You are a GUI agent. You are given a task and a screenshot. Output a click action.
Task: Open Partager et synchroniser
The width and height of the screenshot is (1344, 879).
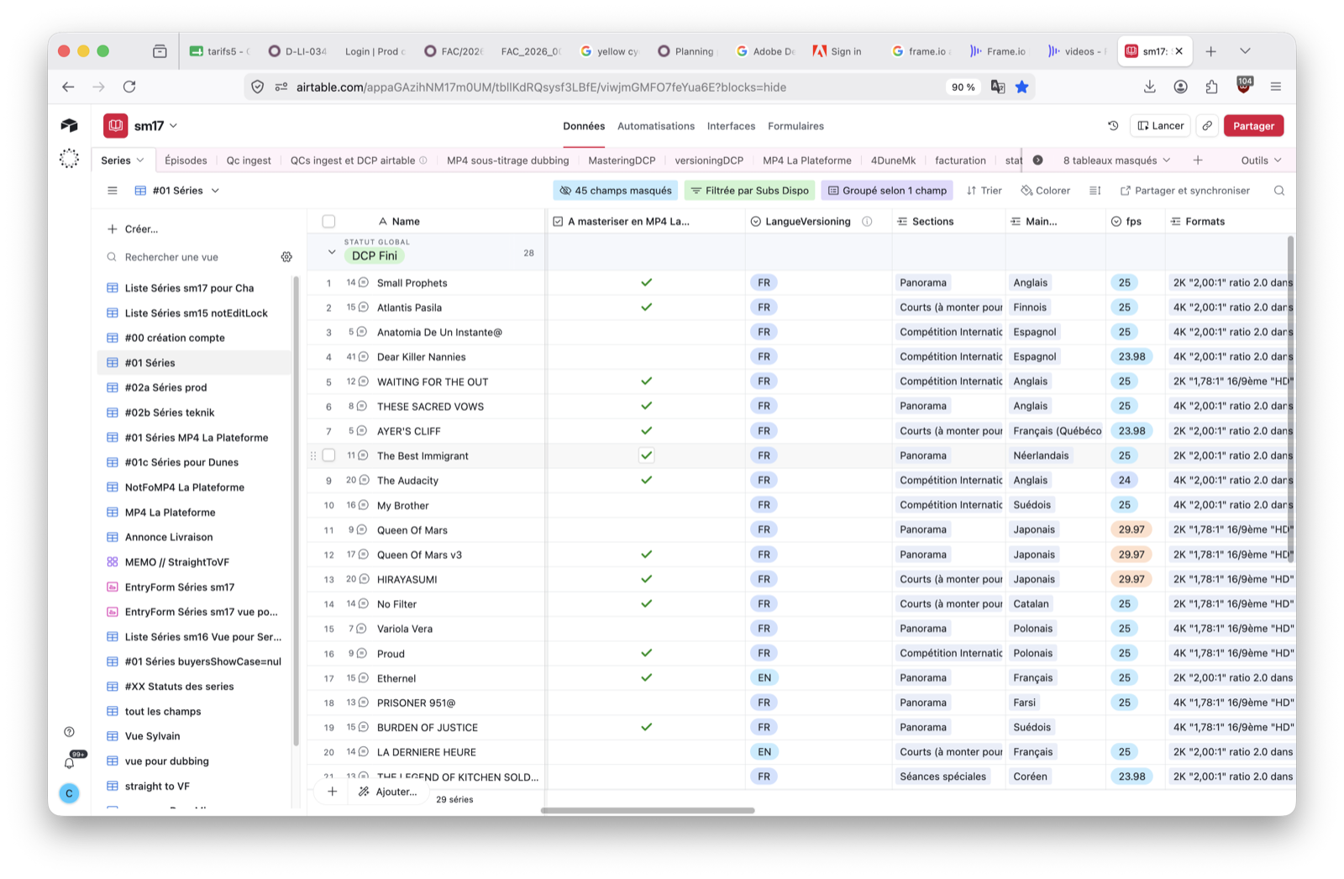click(x=1184, y=191)
